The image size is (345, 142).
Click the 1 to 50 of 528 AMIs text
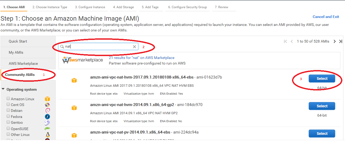pyautogui.click(x=313, y=41)
